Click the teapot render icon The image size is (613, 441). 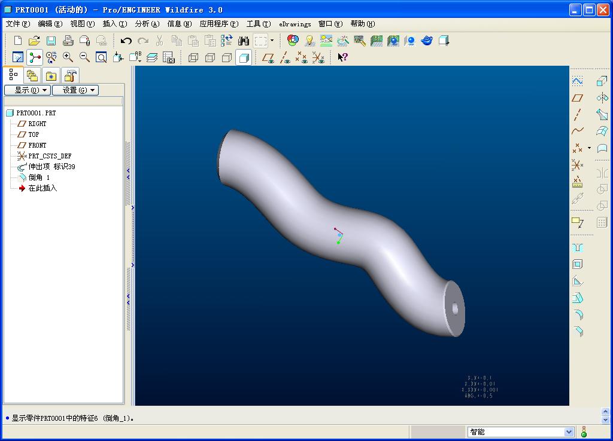427,40
